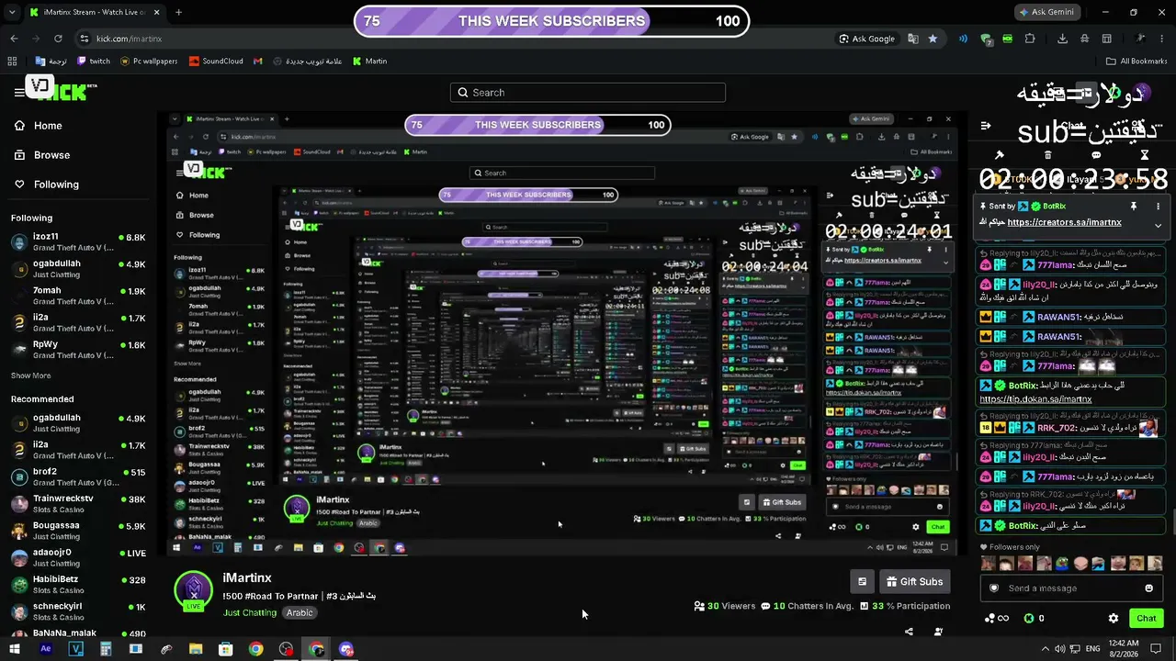Image resolution: width=1176 pixels, height=661 pixels.
Task: Switch ENG input language in taskbar
Action: point(1093,649)
